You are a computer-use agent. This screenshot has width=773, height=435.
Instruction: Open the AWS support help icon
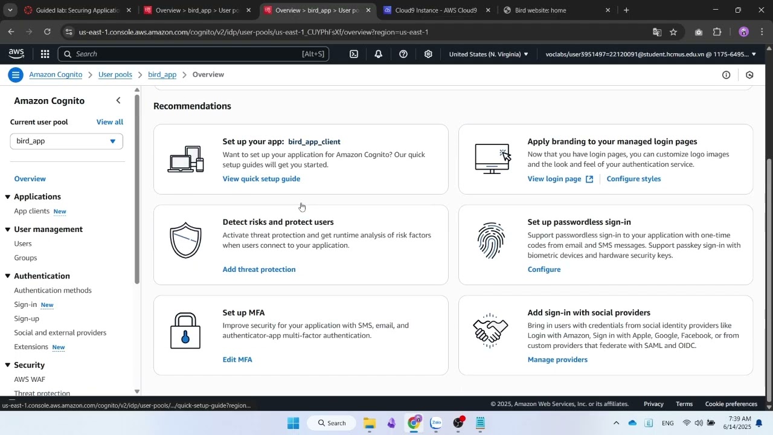403,54
